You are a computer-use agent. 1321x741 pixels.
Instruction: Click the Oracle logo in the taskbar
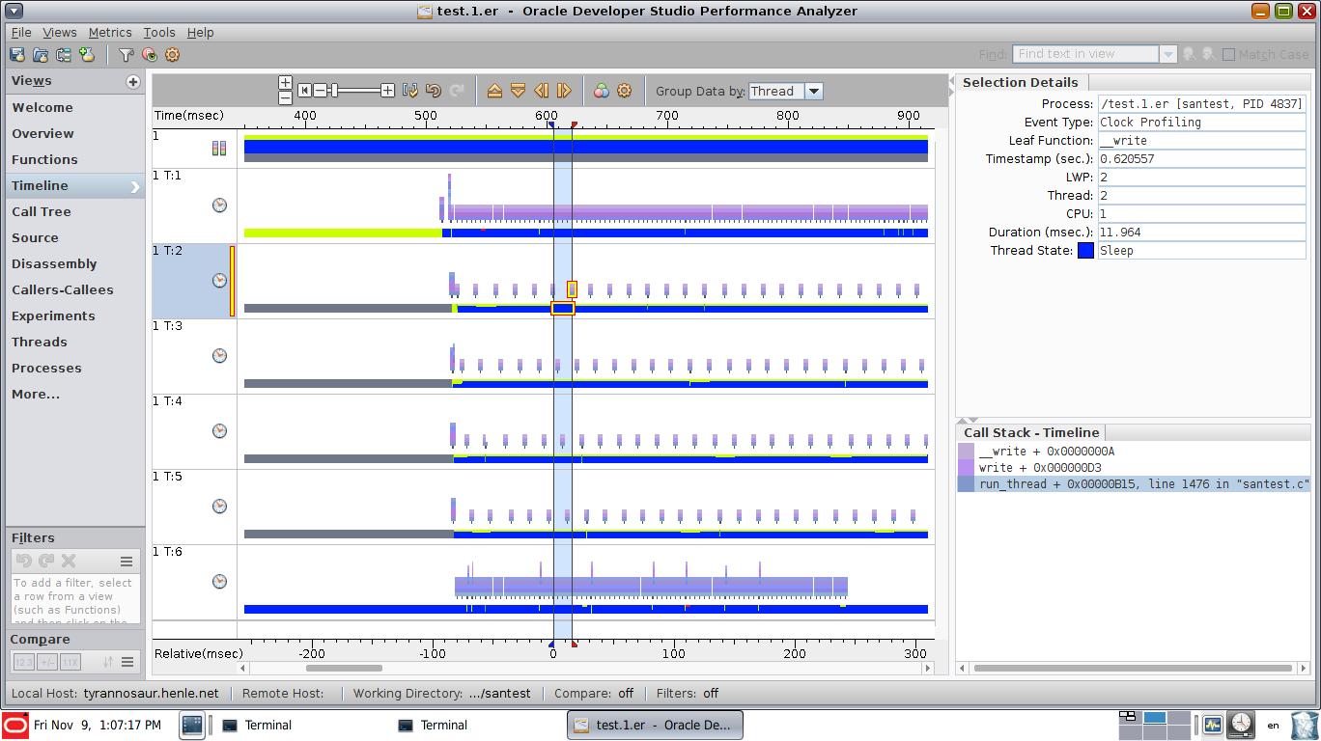coord(15,726)
